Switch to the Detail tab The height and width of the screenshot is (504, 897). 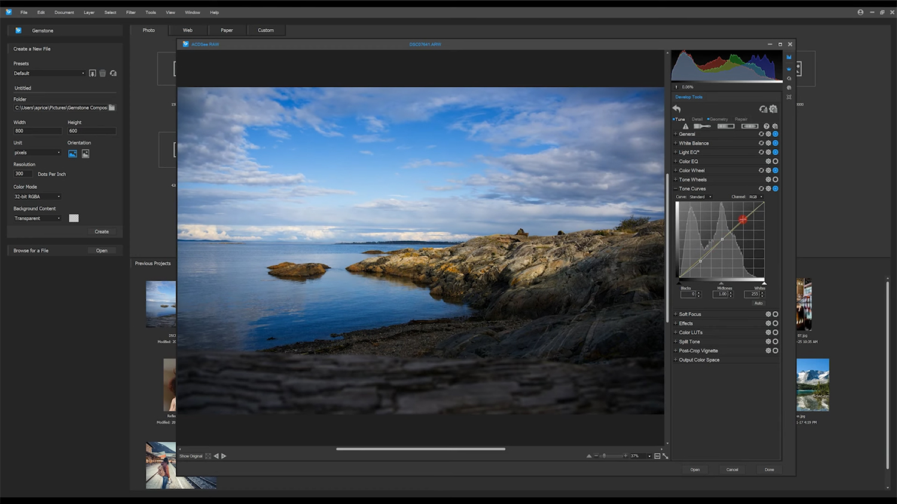[x=697, y=119]
